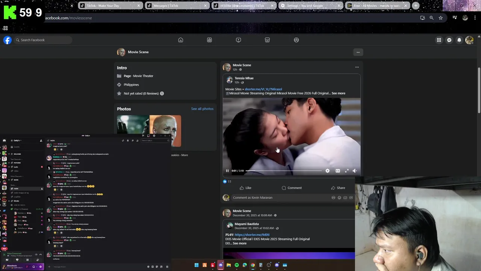Open Discord pinned messages icon
Viewport: 481px width, 271px height.
point(132,140)
